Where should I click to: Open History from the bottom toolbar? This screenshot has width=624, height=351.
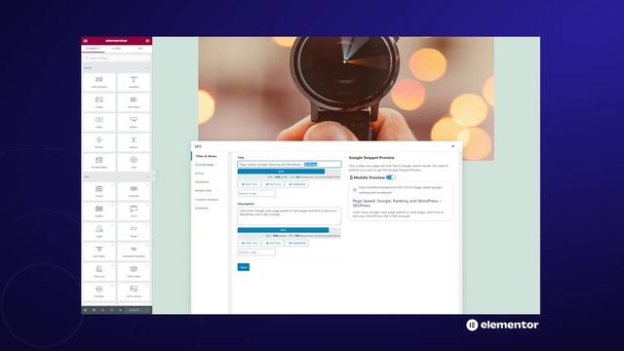point(102,310)
